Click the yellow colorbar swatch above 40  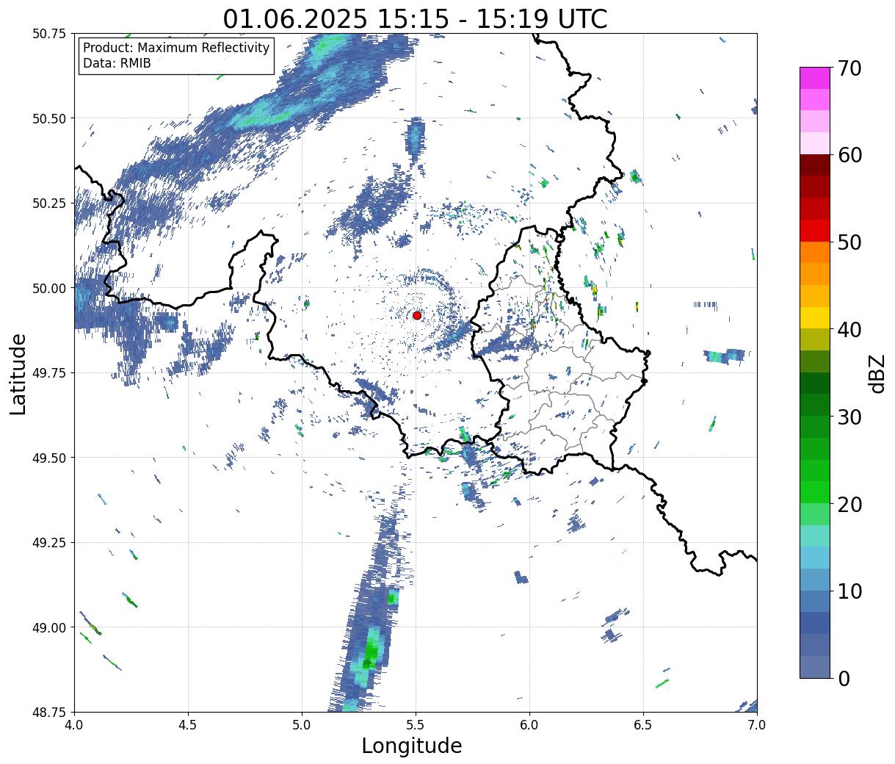click(815, 317)
